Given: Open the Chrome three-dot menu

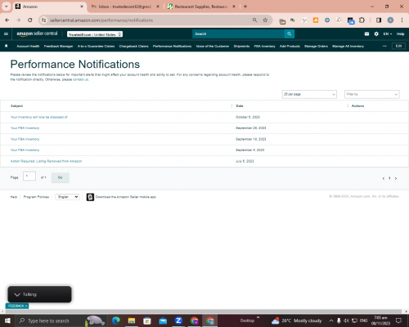Looking at the screenshot, I should click(x=402, y=20).
